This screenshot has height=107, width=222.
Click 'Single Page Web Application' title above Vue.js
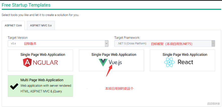114,55
